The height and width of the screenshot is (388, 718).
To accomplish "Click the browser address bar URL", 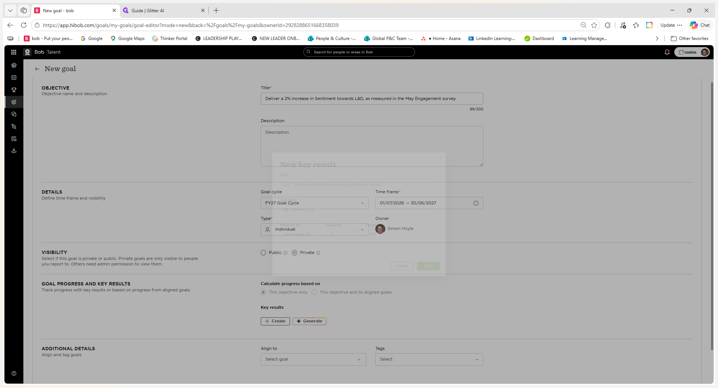I will coord(191,25).
